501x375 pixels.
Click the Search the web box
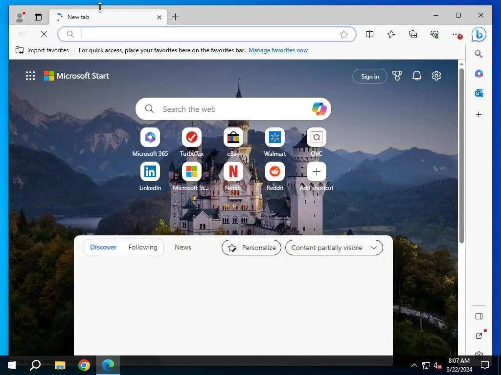click(233, 109)
